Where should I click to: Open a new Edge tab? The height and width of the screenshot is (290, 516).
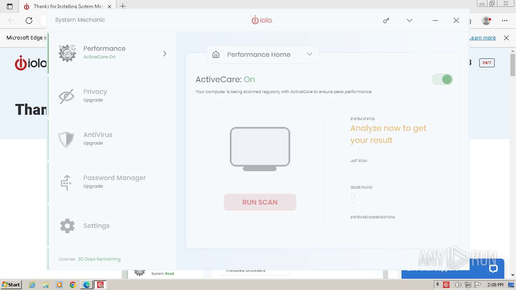tap(123, 6)
